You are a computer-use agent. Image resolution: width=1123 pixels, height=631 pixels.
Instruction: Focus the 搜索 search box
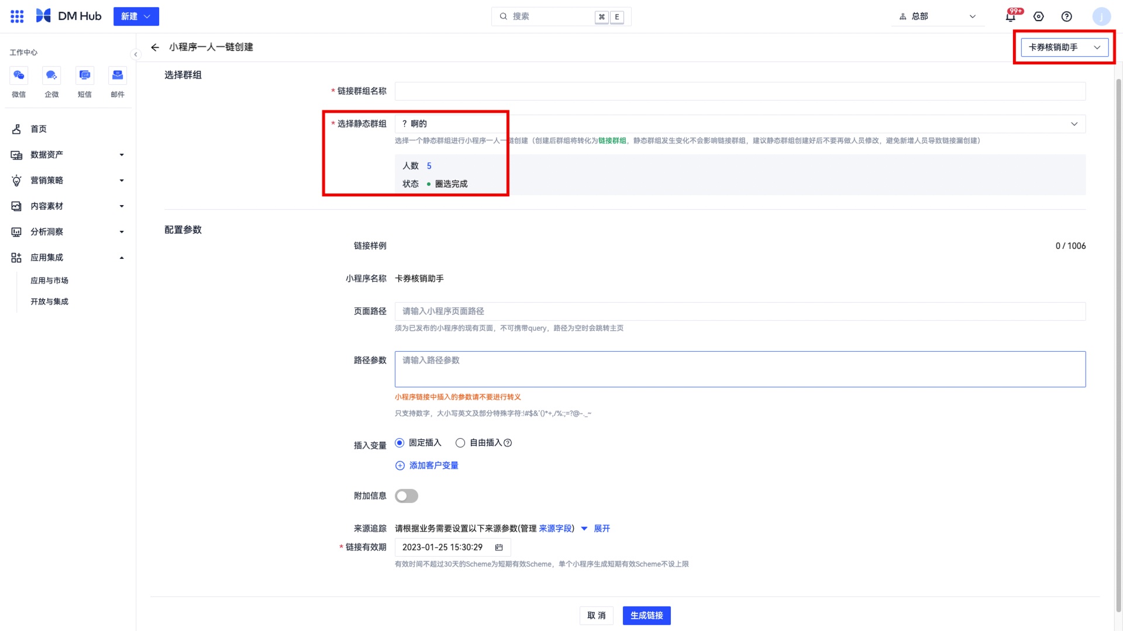point(561,16)
